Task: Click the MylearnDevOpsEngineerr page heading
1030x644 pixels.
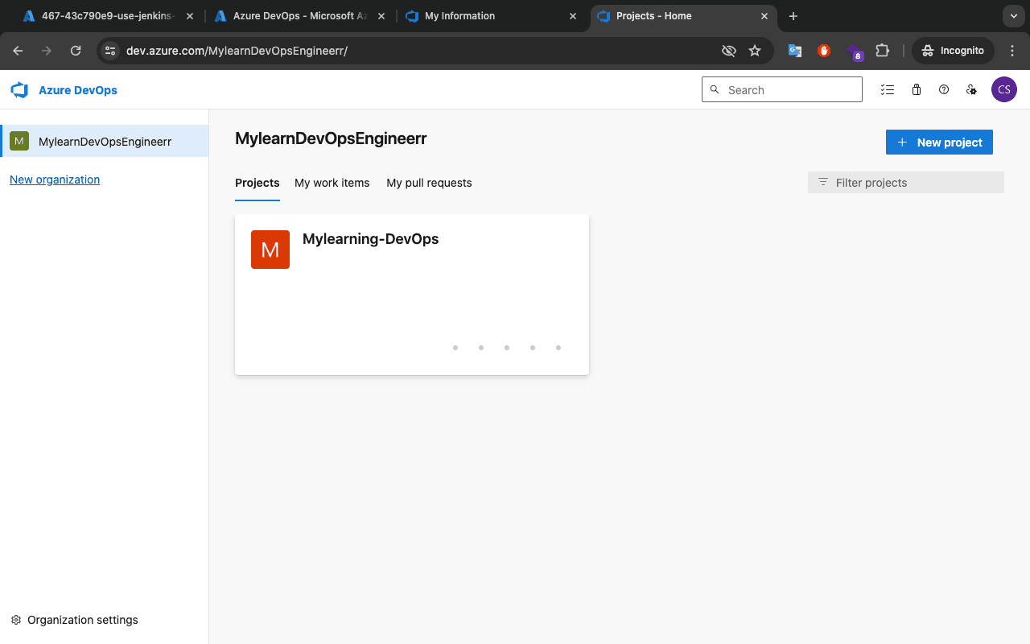Action: click(x=331, y=138)
